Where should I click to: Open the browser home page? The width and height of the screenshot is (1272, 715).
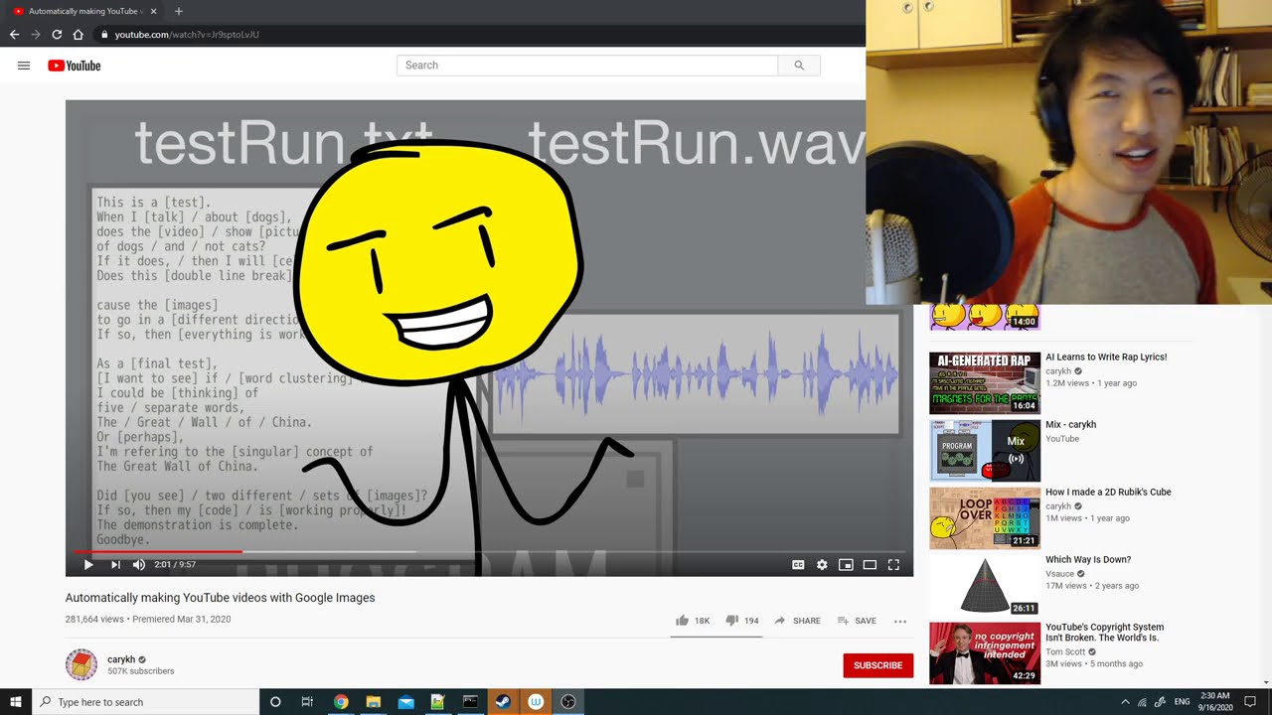pyautogui.click(x=79, y=35)
